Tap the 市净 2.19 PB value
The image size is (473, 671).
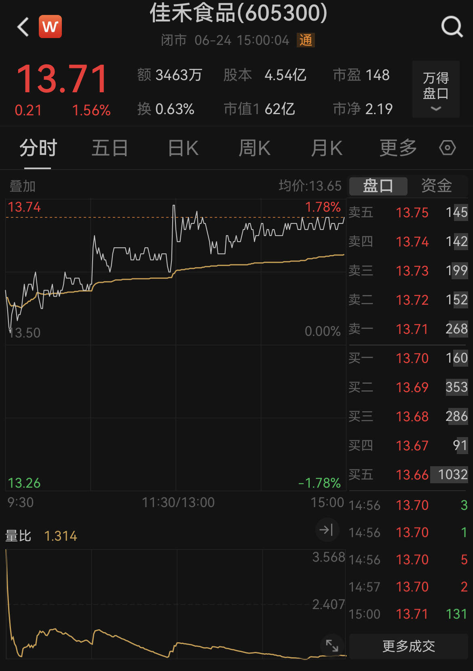tap(363, 109)
